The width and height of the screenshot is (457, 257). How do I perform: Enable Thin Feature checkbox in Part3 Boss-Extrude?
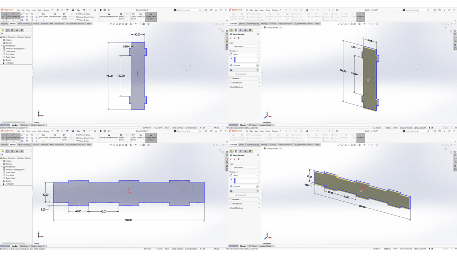pos(231,82)
